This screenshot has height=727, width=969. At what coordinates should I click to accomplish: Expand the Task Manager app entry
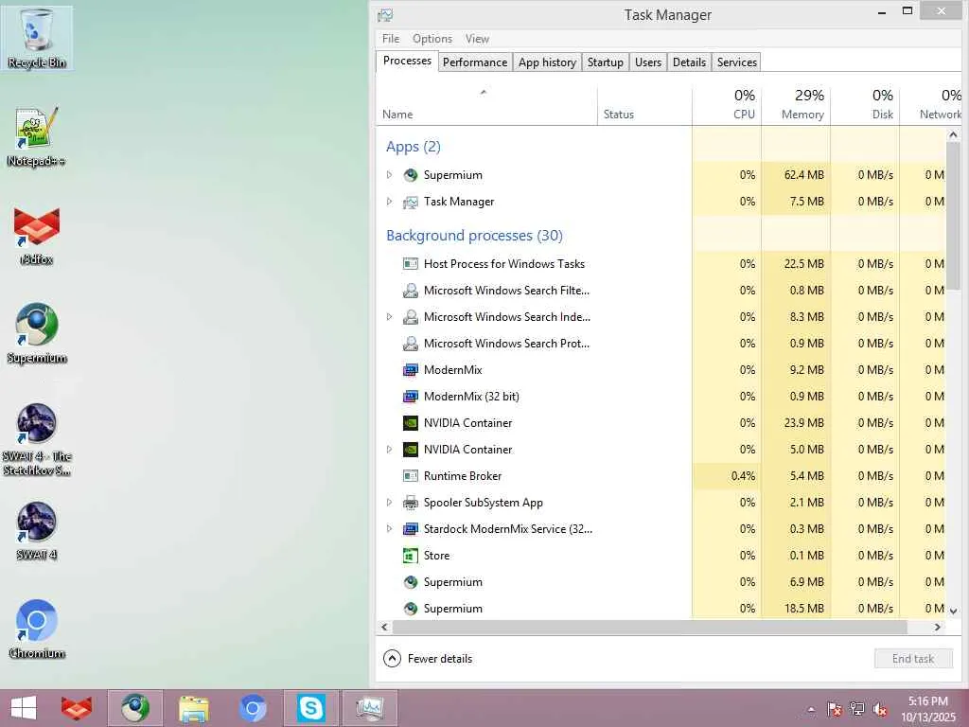pyautogui.click(x=389, y=202)
